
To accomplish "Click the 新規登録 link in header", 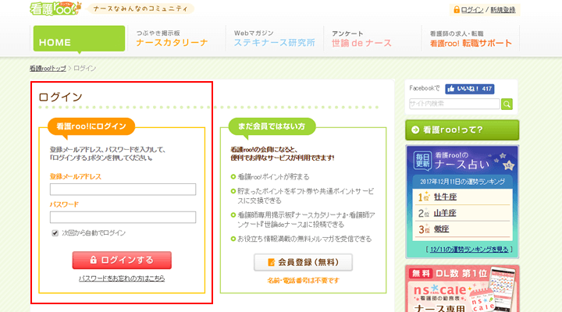I will pyautogui.click(x=503, y=10).
